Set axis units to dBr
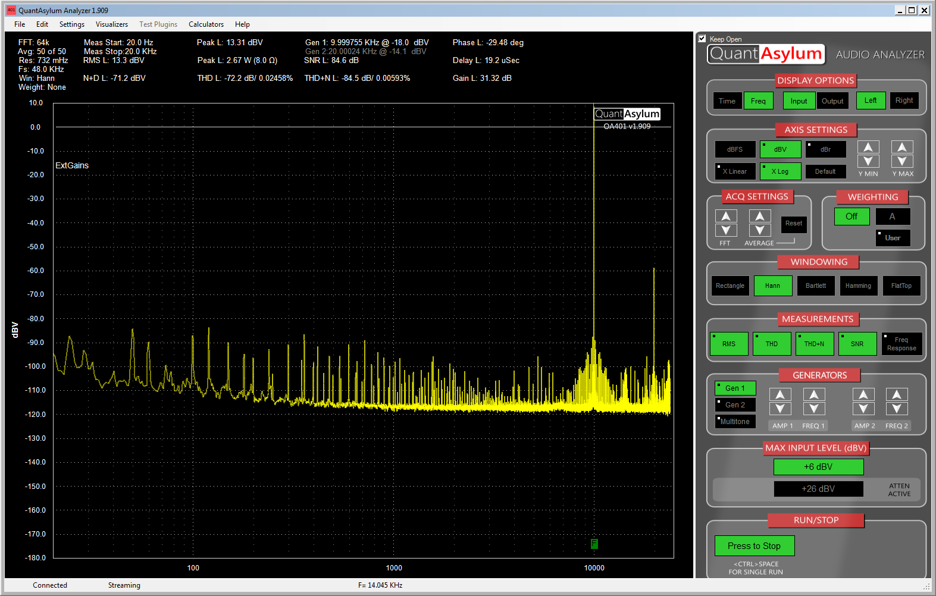 tap(826, 149)
